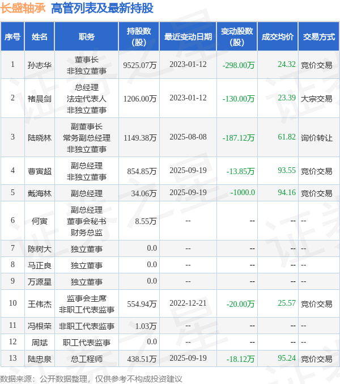Image resolution: width=340 pixels, height=384 pixels.
Task: Click the date 2022-12-21
Action: click(188, 303)
